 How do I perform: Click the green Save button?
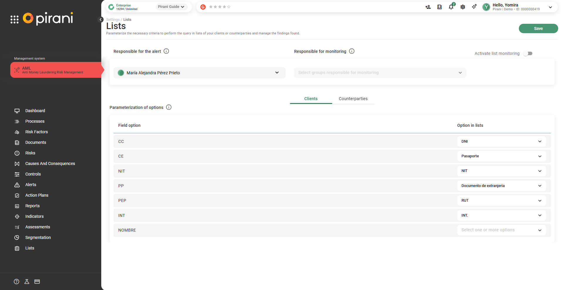(538, 28)
